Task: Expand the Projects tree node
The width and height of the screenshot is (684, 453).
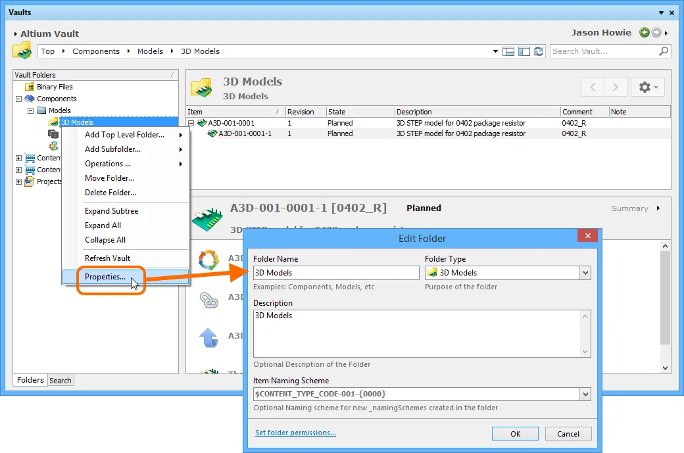Action: tap(19, 181)
